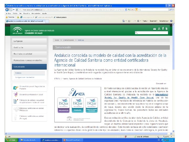The image size is (189, 142).
Task: Open Publicaciones y producción científica section
Action: point(29,60)
